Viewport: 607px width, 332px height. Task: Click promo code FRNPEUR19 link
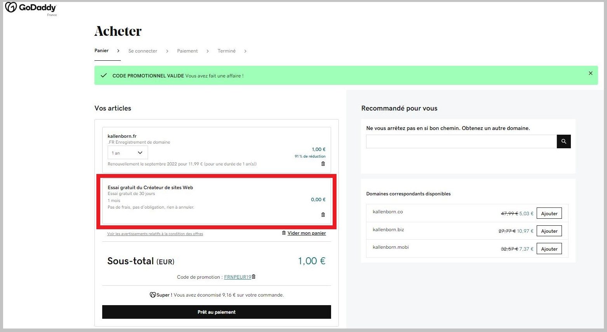click(x=237, y=277)
